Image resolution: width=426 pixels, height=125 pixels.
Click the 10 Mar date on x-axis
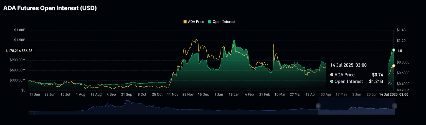point(280,94)
